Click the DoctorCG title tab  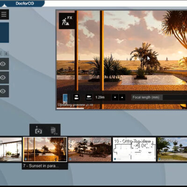coord(25,3)
